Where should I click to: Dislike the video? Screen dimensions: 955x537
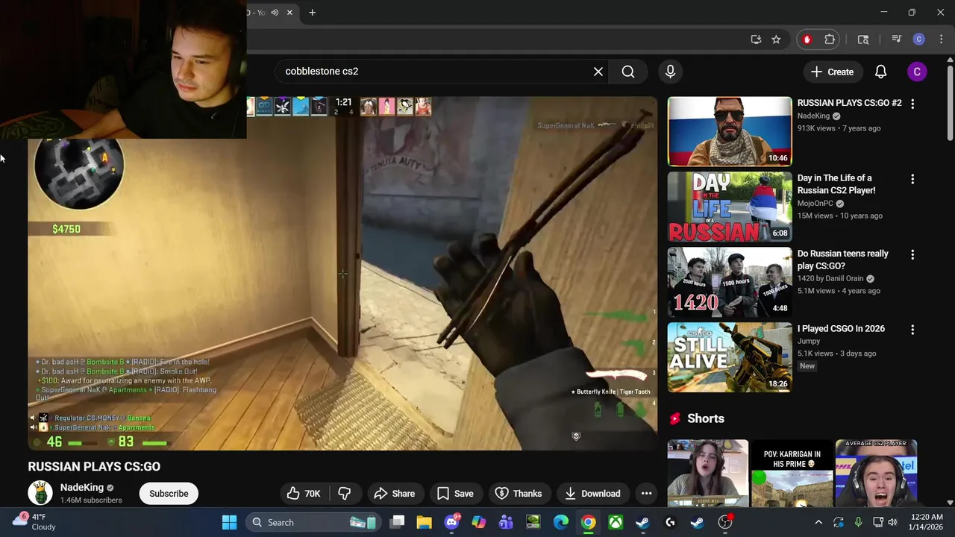tap(344, 493)
